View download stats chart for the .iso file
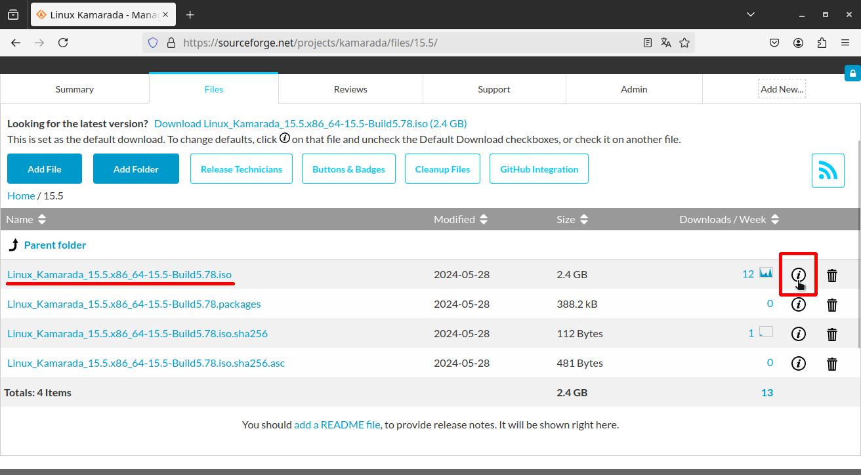Viewport: 861px width, 475px height. (x=766, y=273)
